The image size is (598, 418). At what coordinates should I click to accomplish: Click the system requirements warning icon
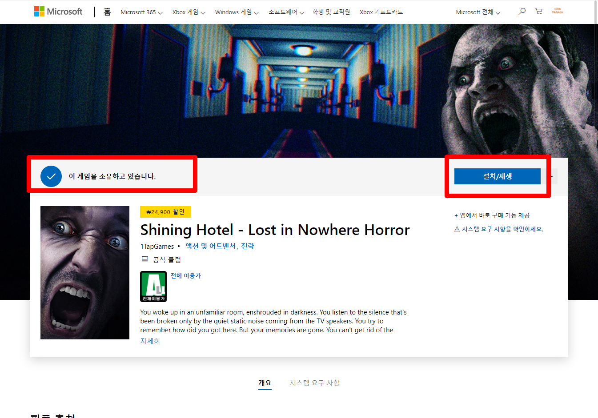tap(457, 229)
